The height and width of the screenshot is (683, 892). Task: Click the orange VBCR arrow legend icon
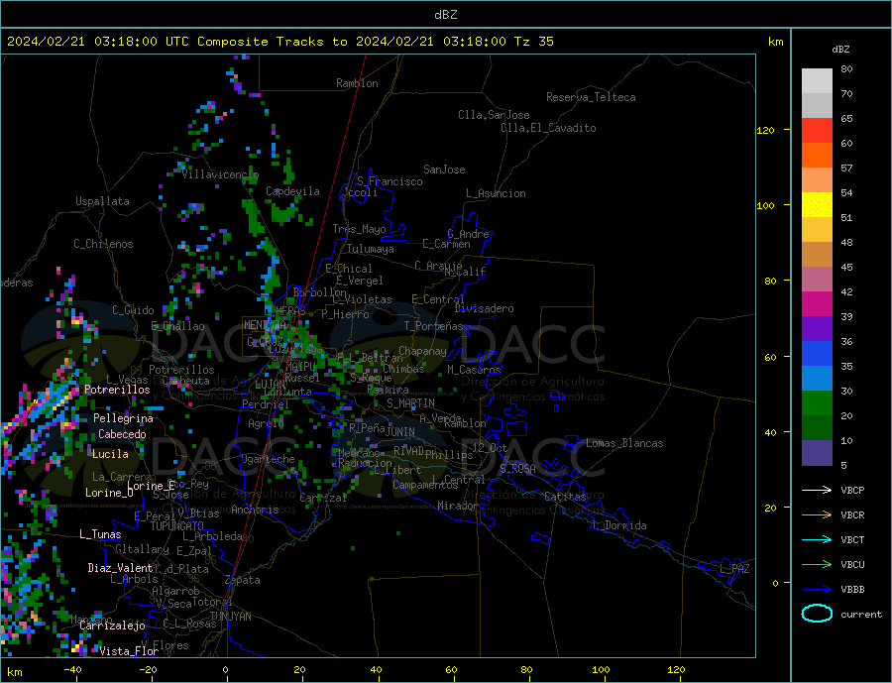pos(817,514)
